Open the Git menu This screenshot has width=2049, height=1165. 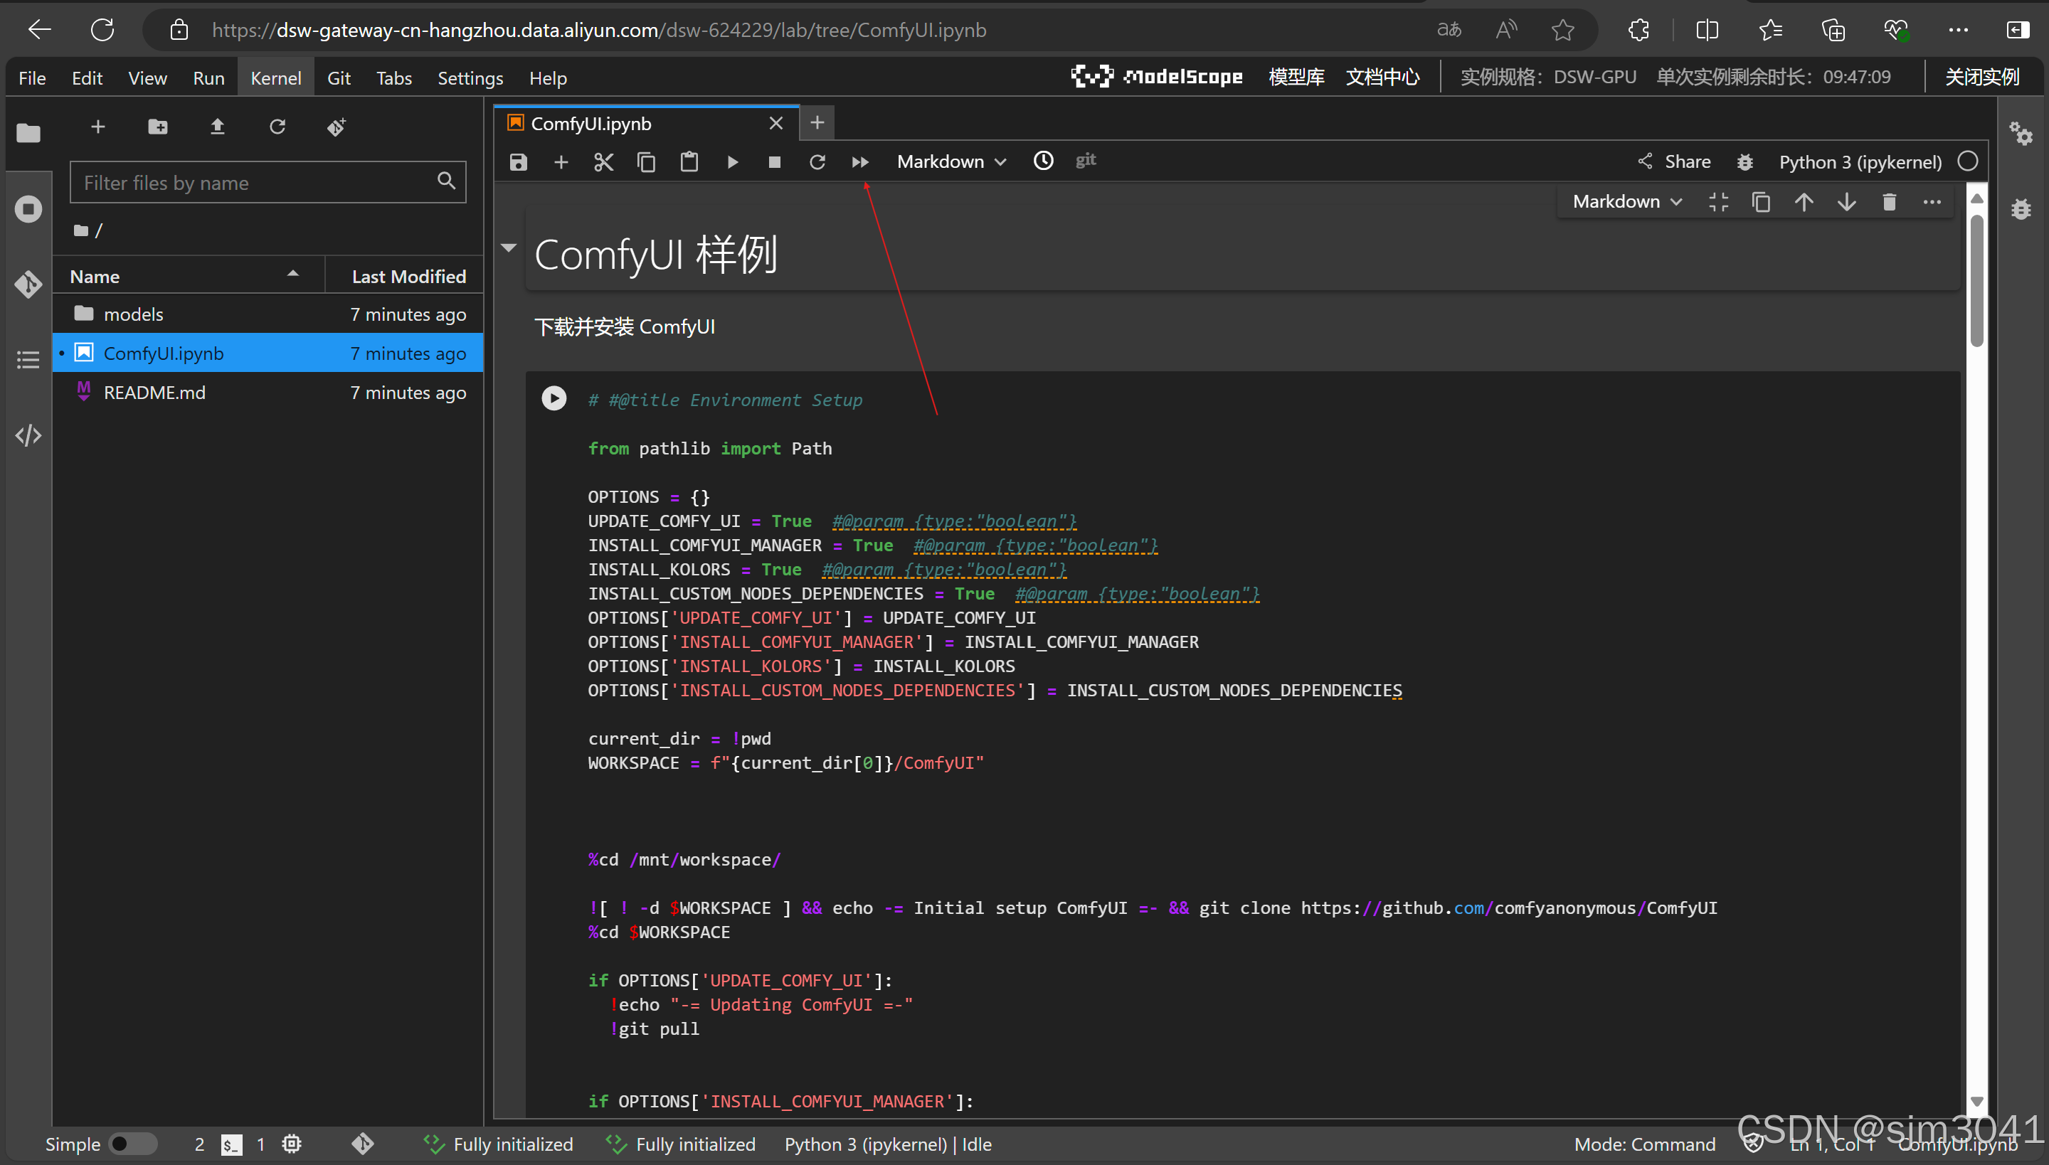339,78
